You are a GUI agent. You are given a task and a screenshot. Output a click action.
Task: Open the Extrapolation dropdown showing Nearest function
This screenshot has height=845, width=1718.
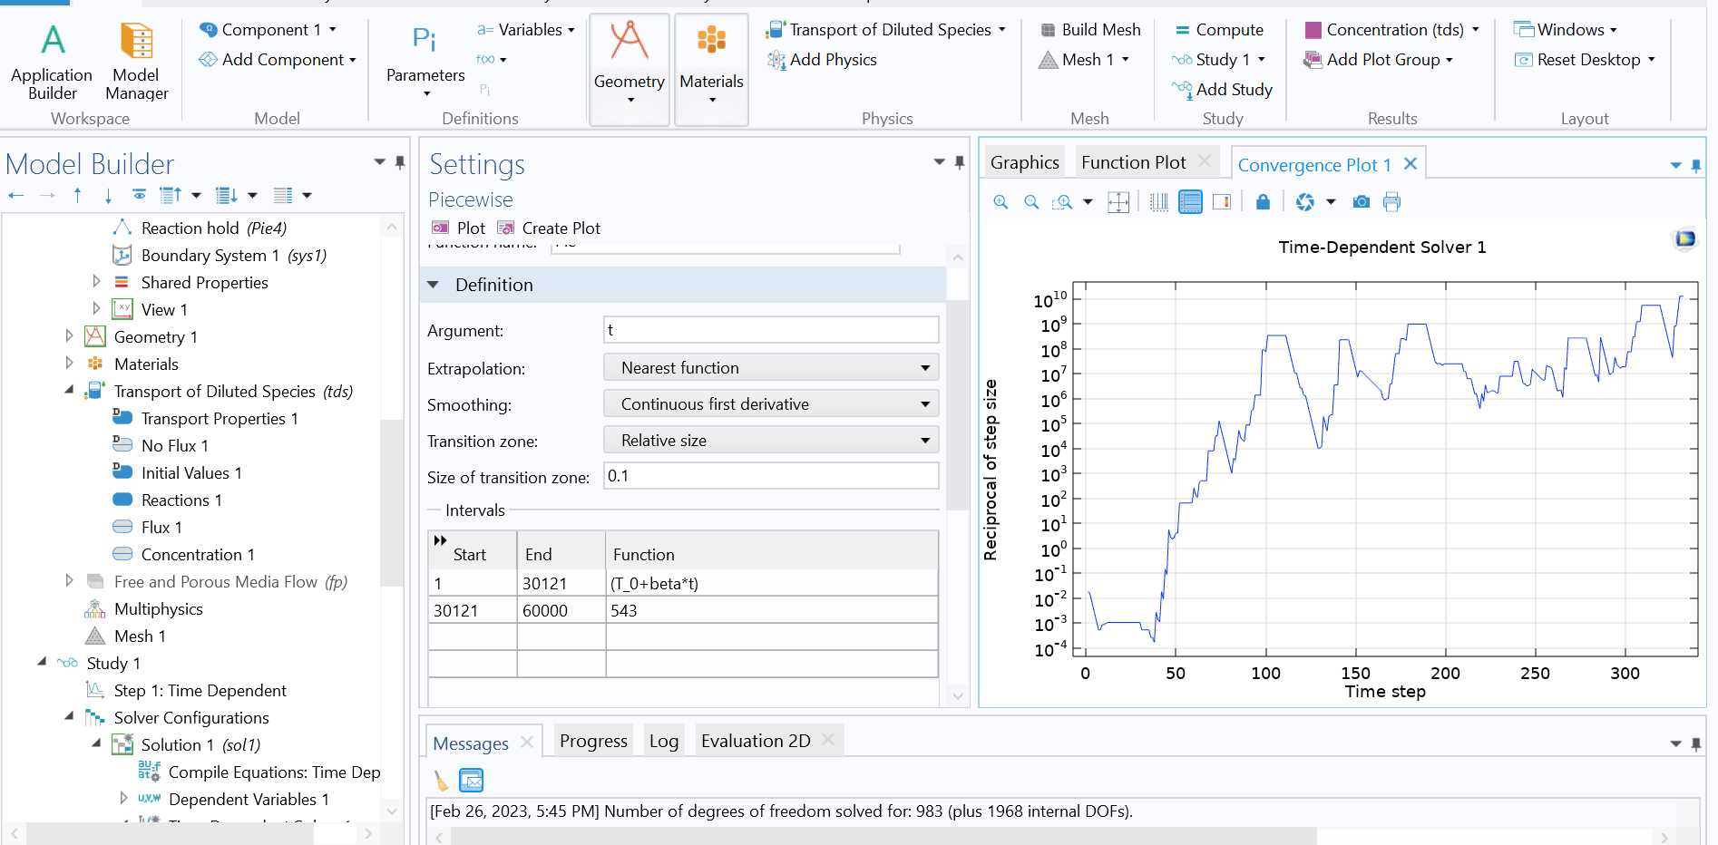coord(770,368)
